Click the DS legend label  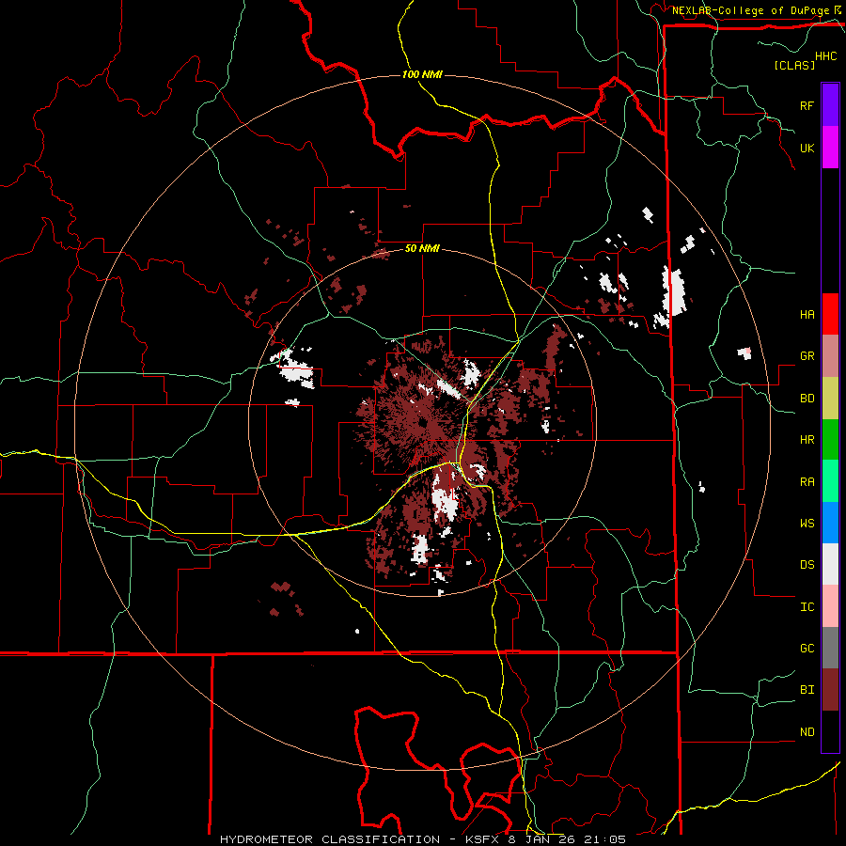point(807,564)
